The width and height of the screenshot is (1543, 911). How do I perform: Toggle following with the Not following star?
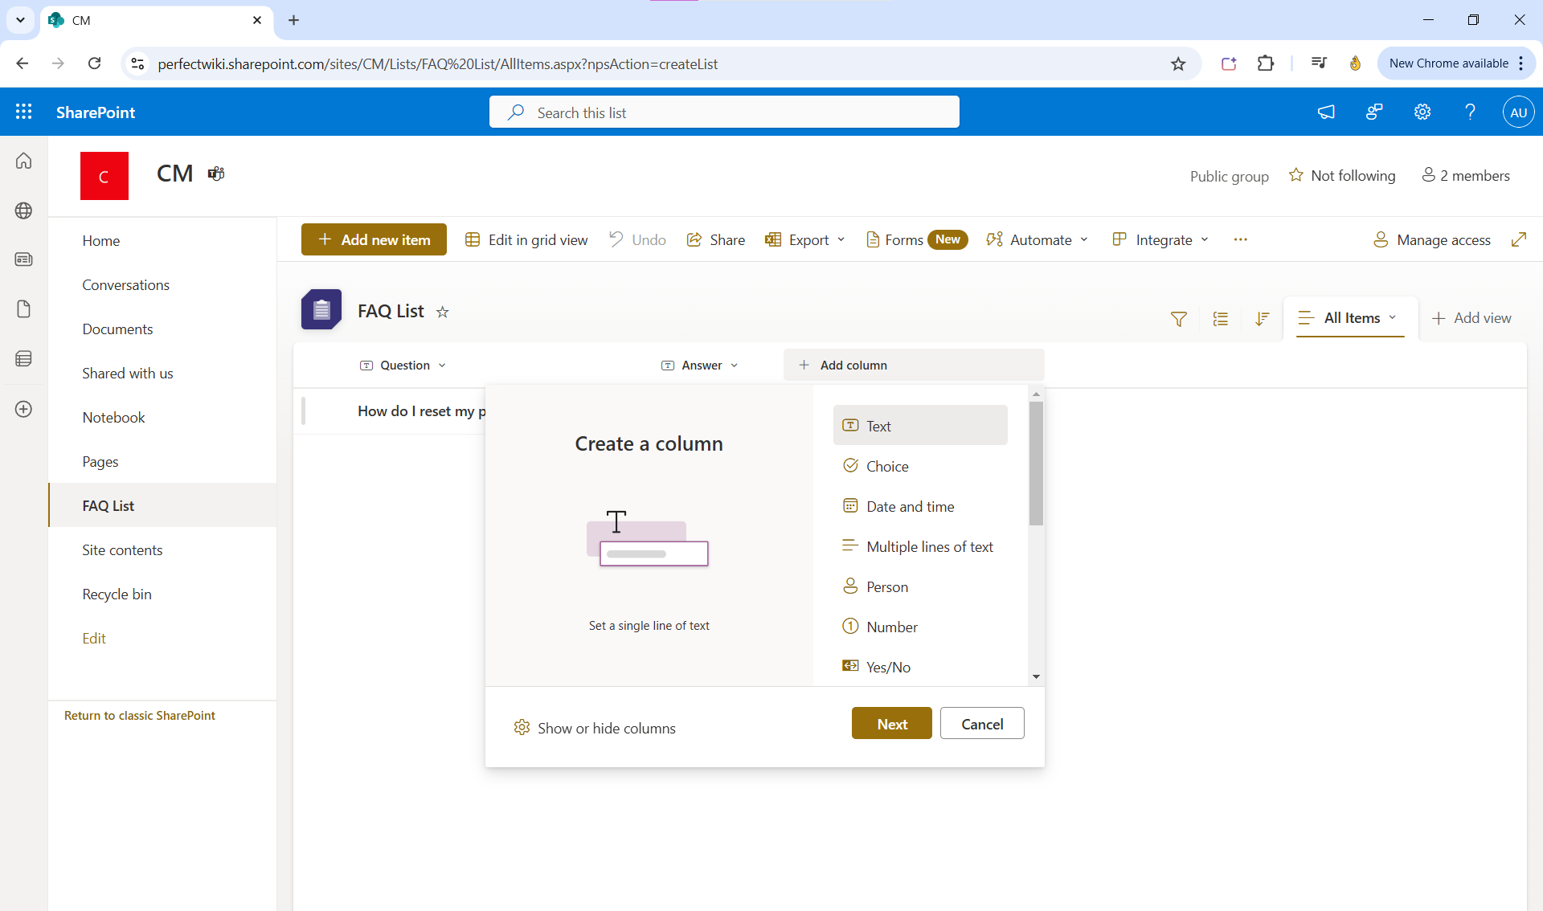point(1342,175)
